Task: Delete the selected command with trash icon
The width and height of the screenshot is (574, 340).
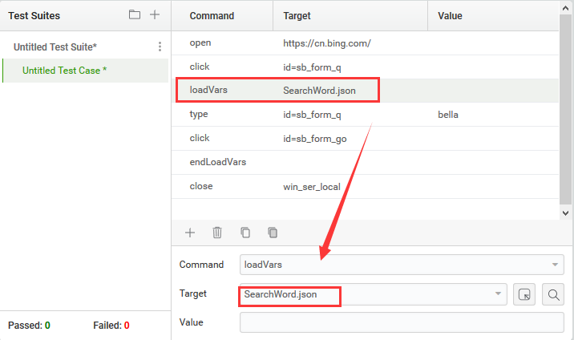Action: point(217,233)
